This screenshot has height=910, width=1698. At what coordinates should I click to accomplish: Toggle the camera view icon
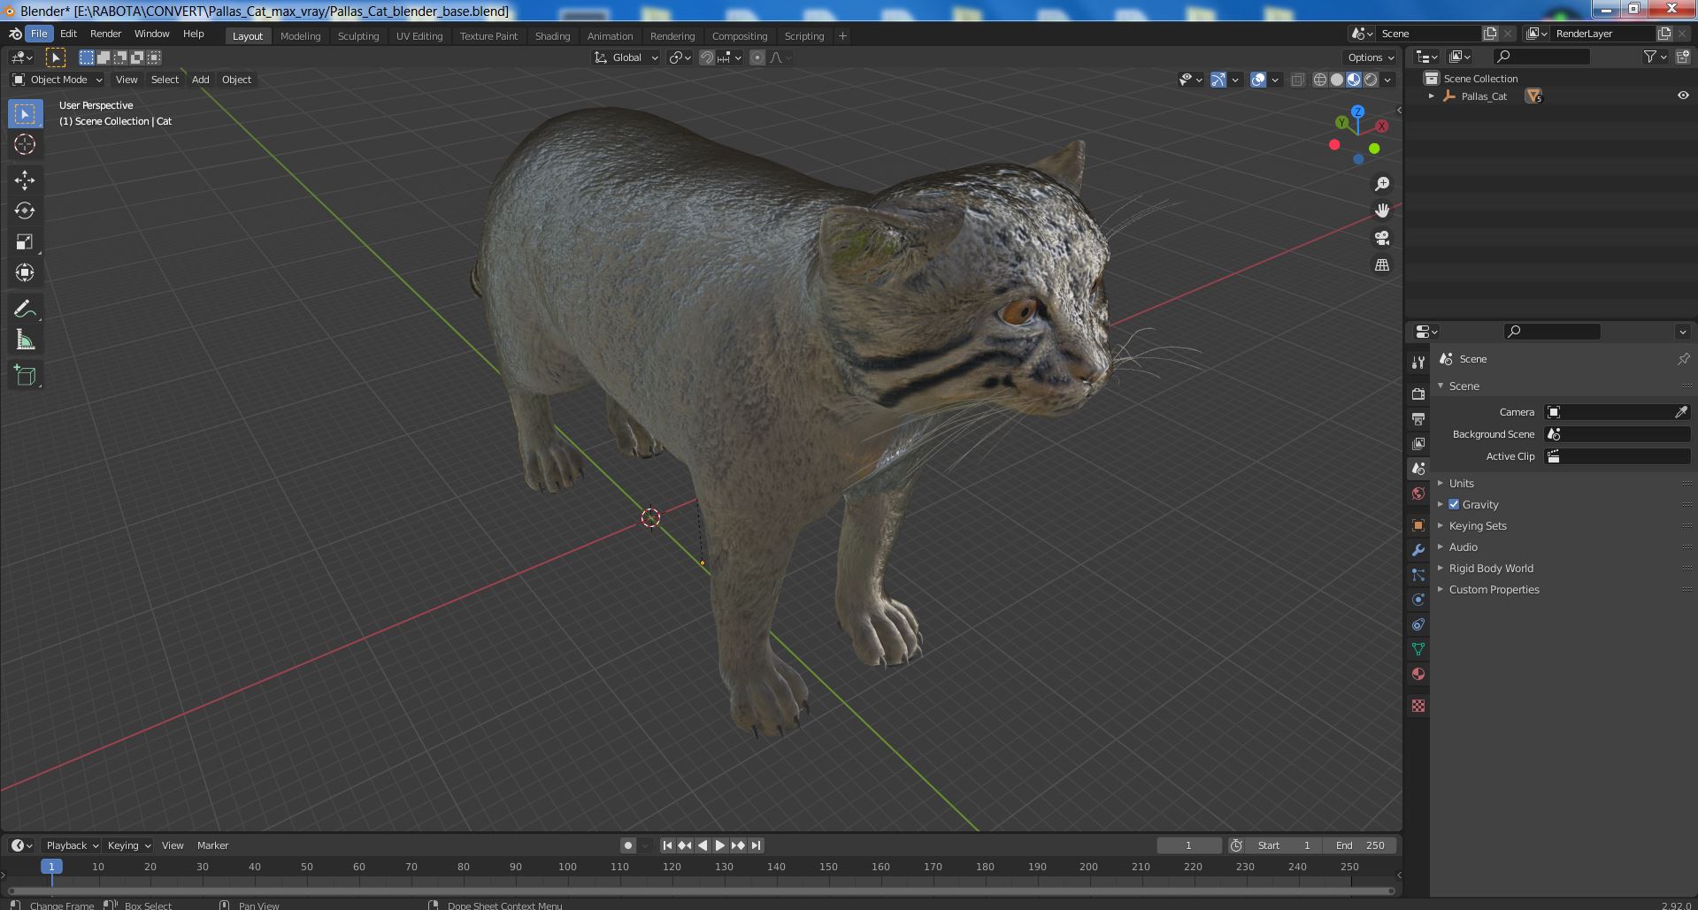click(x=1382, y=238)
